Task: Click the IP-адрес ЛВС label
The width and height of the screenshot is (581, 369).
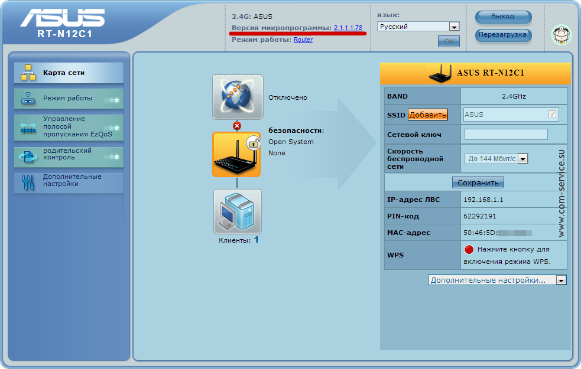Action: (x=414, y=200)
